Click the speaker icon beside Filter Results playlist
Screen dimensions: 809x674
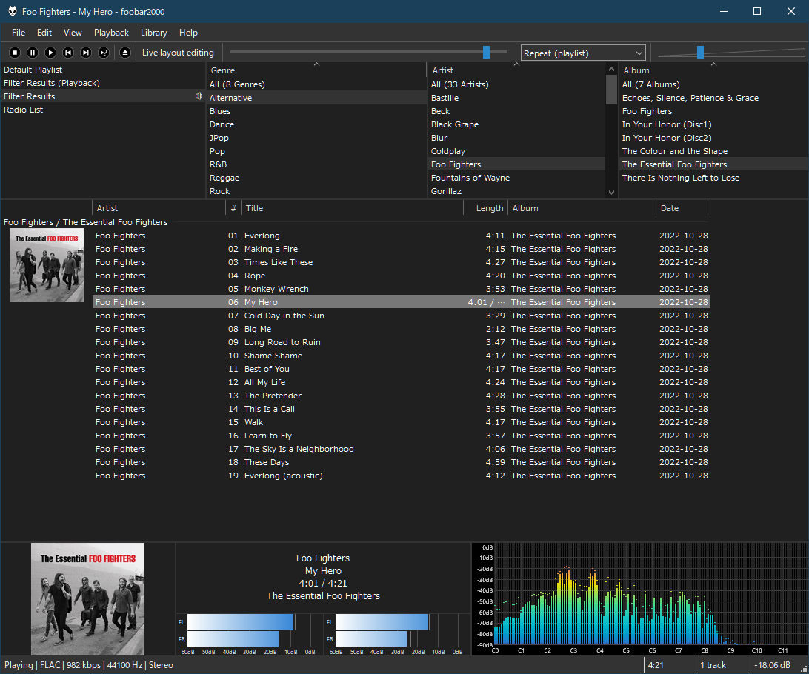(199, 96)
